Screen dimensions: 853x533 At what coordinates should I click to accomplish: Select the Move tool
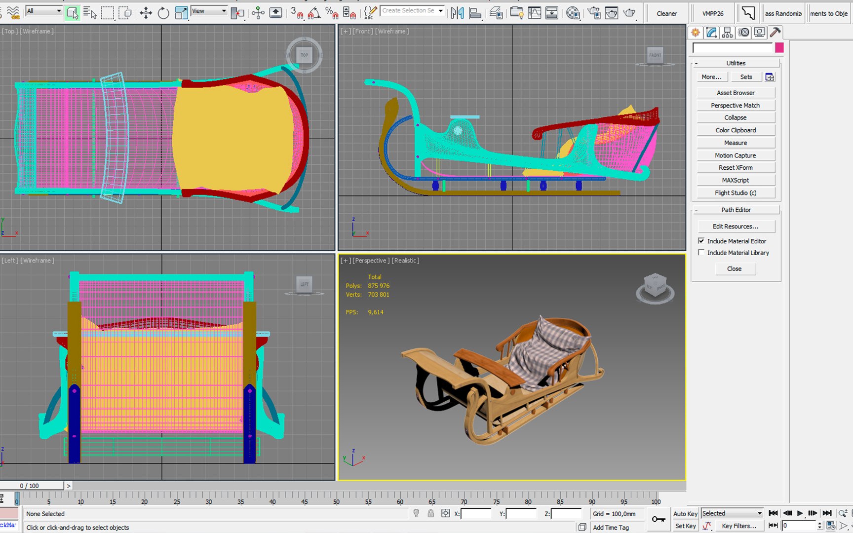click(146, 13)
